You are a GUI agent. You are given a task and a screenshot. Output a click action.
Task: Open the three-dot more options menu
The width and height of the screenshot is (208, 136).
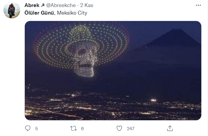(x=198, y=5)
